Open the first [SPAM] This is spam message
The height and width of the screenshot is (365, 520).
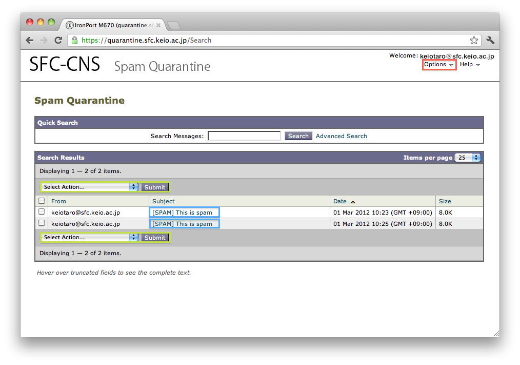[x=182, y=213]
